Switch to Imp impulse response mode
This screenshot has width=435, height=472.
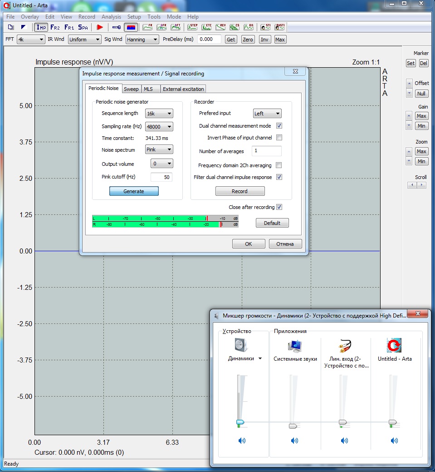pyautogui.click(x=41, y=27)
